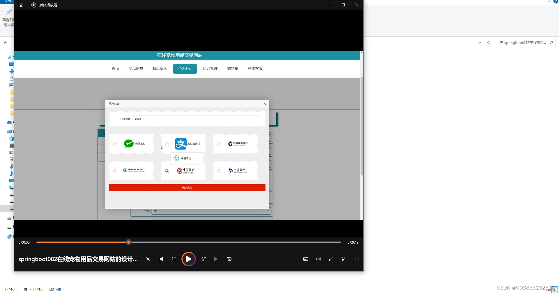Click the video page scrollbar thumb

click(x=362, y=126)
